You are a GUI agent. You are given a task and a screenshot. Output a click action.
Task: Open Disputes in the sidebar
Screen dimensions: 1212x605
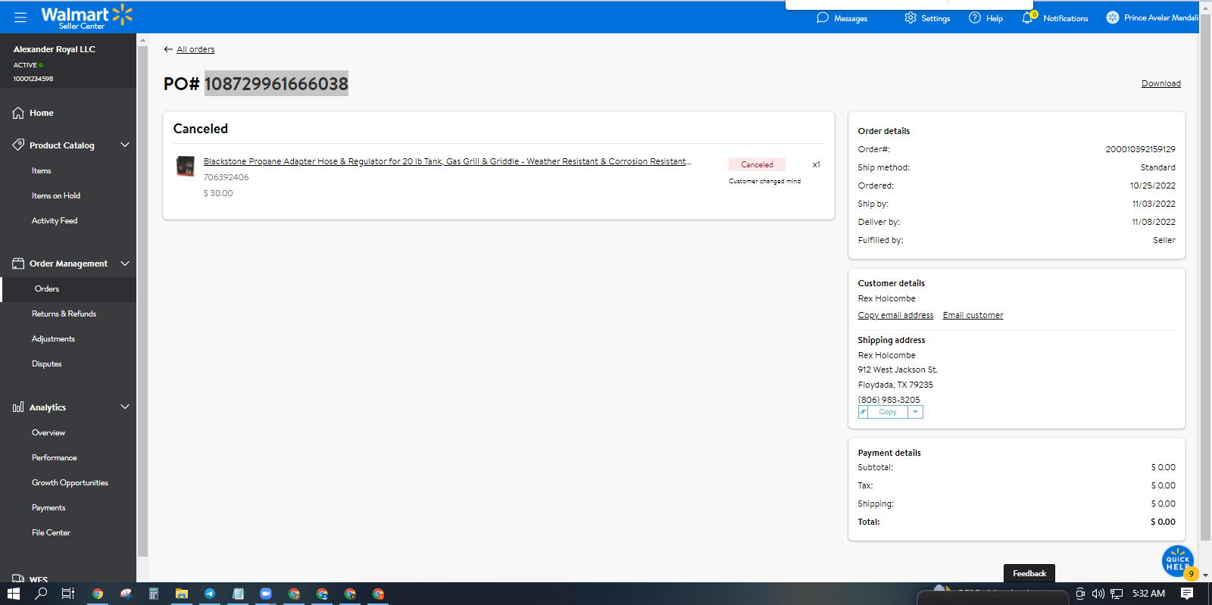pos(47,364)
